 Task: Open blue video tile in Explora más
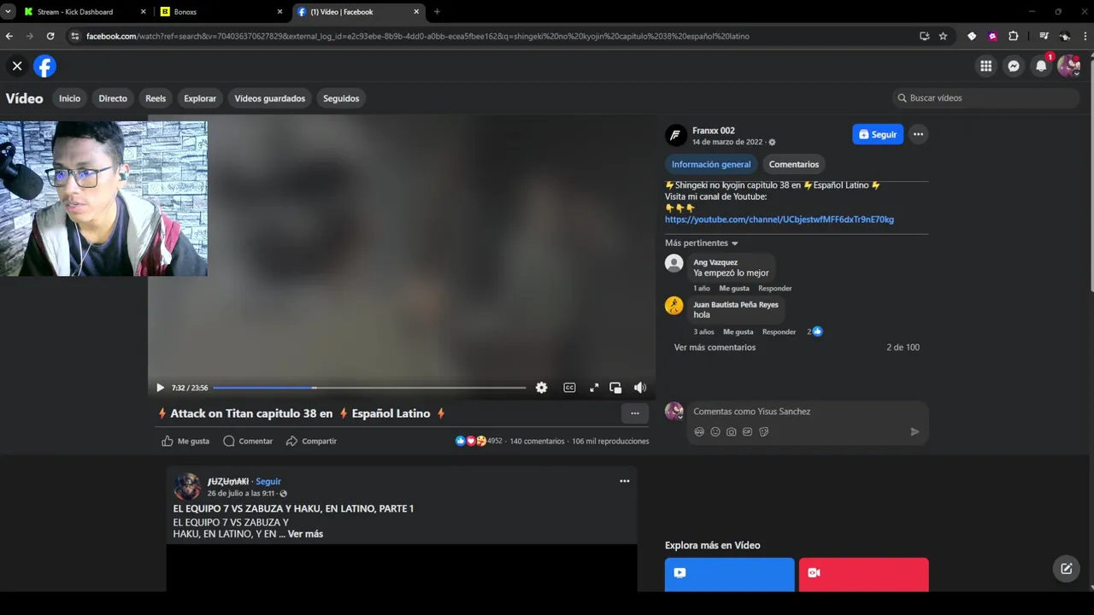pos(729,574)
